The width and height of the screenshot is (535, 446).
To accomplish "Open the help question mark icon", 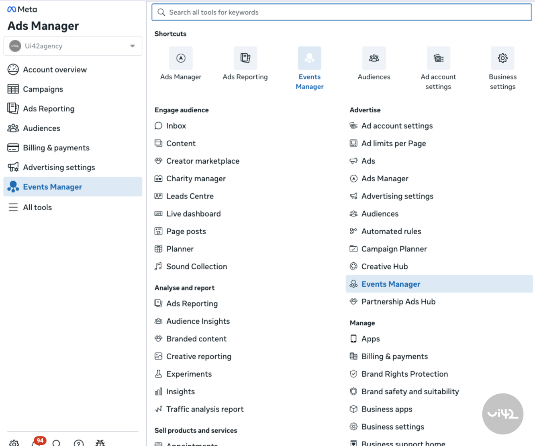I will pos(79,443).
